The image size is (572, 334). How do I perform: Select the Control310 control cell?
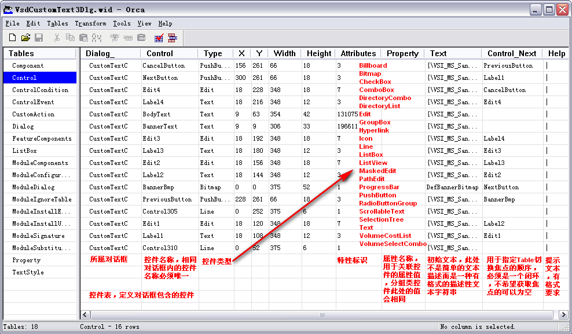click(x=160, y=248)
